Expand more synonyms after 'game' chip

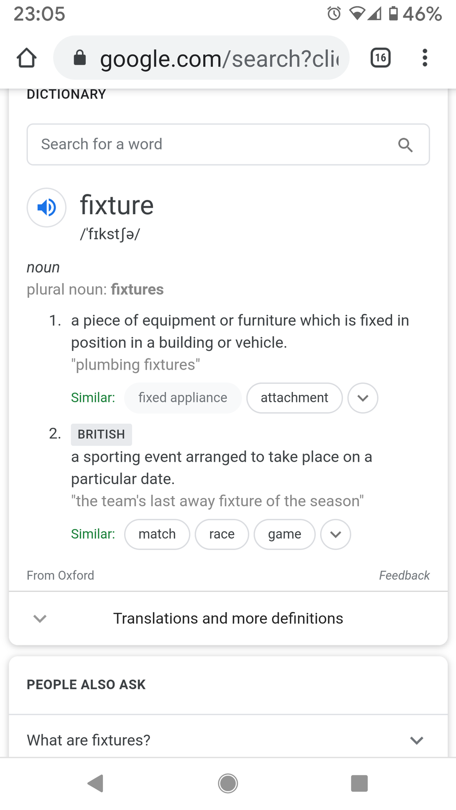[x=335, y=534]
